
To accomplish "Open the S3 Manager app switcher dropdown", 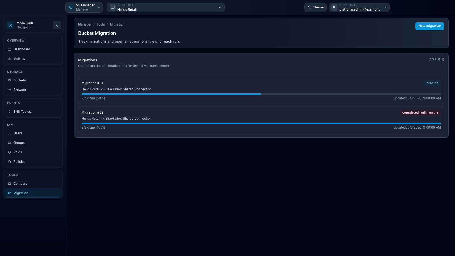I will coord(84,7).
